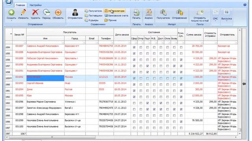Click the vertical scrollbar up arrow
The height and width of the screenshot is (141, 252).
point(240,30)
